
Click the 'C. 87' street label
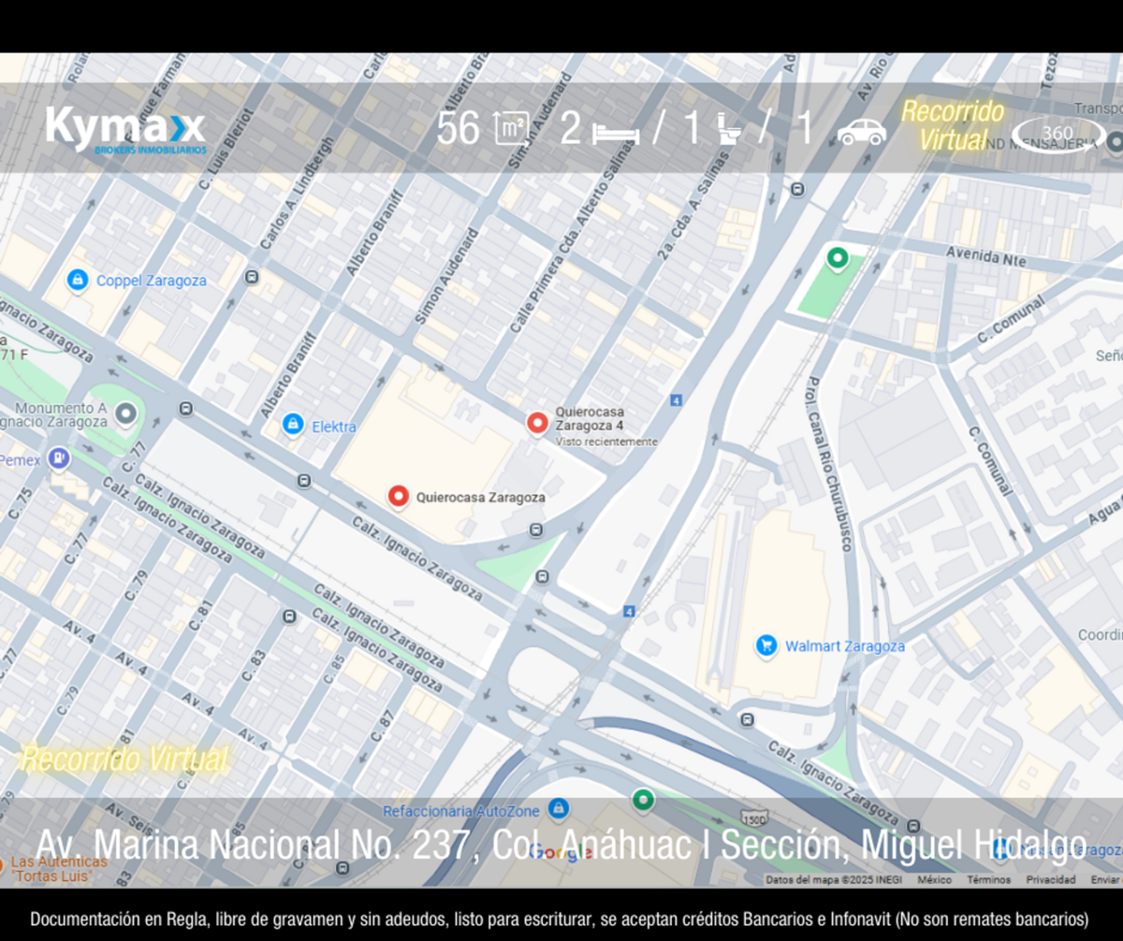pyautogui.click(x=384, y=727)
